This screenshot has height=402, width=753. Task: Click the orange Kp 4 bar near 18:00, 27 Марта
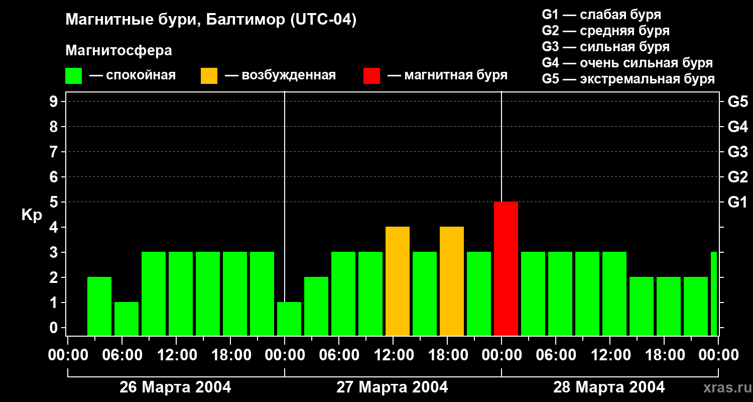point(452,281)
